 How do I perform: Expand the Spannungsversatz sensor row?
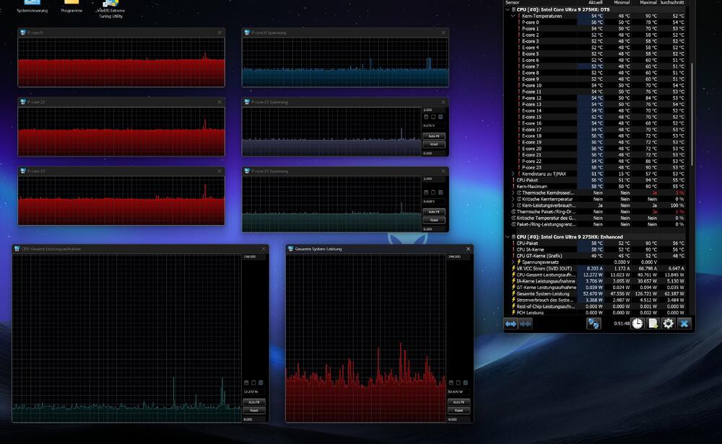(x=513, y=262)
